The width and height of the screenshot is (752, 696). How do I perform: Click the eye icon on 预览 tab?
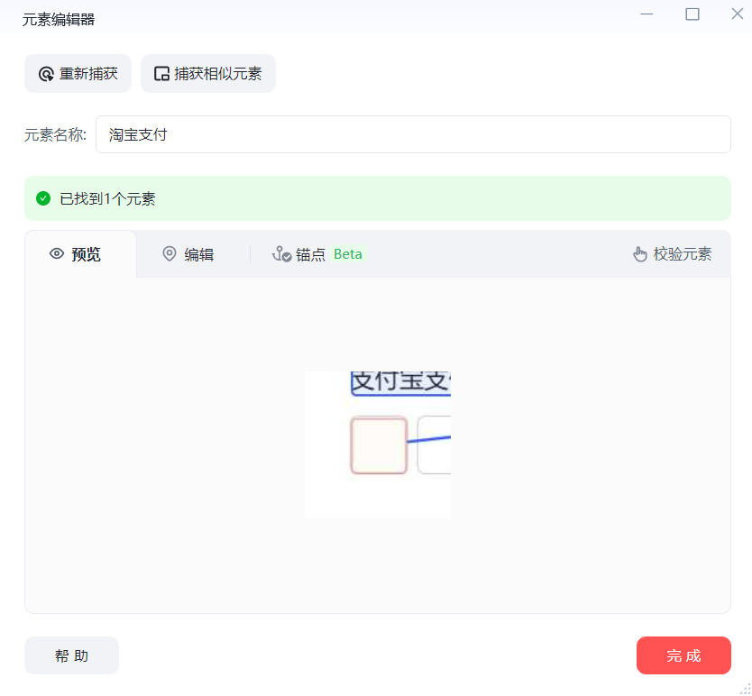click(x=57, y=253)
